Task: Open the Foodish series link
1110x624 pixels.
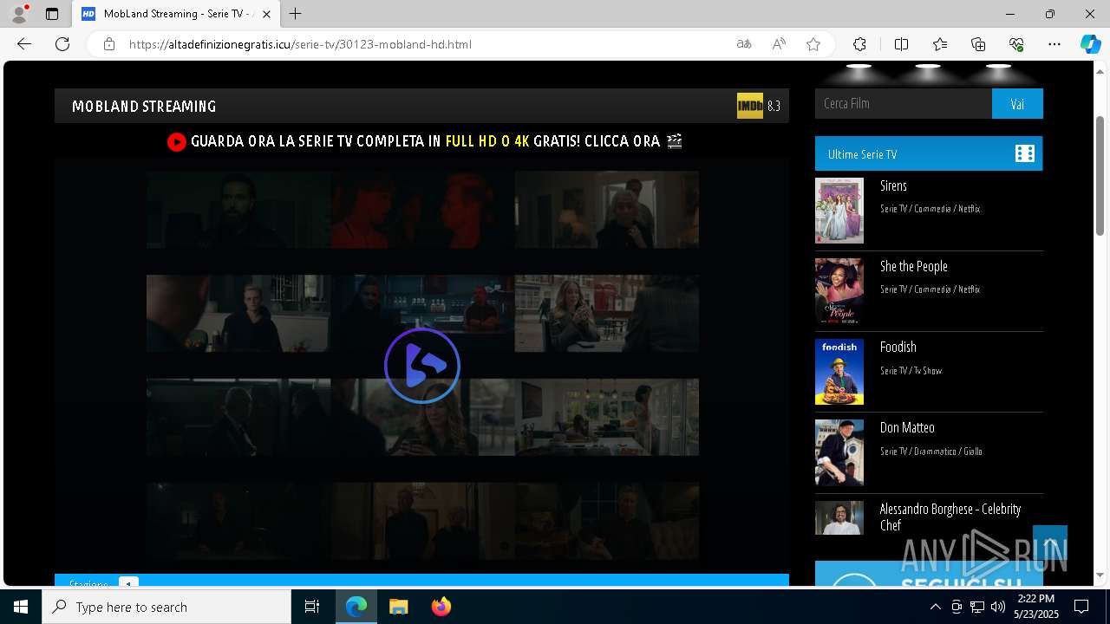Action: tap(898, 347)
